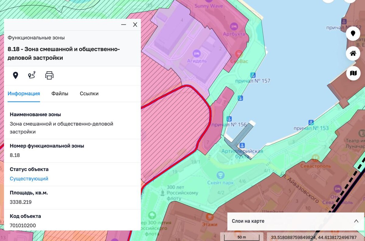365x241 pixels.
Task: Click the причал № 156 pier icon
Action: tap(229, 119)
